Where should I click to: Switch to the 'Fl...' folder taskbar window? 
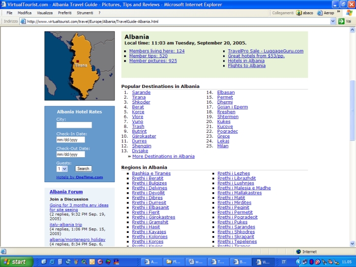pos(174,262)
